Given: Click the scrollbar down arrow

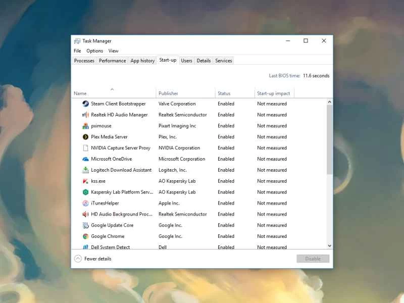Looking at the screenshot, I should 329,245.
